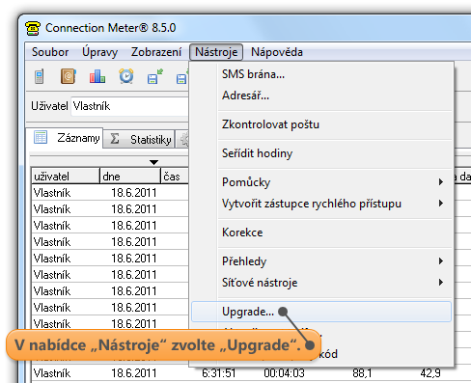Viewport: 471px width, 383px height.
Task: Choose Adresář... menu entry
Action: (321, 96)
